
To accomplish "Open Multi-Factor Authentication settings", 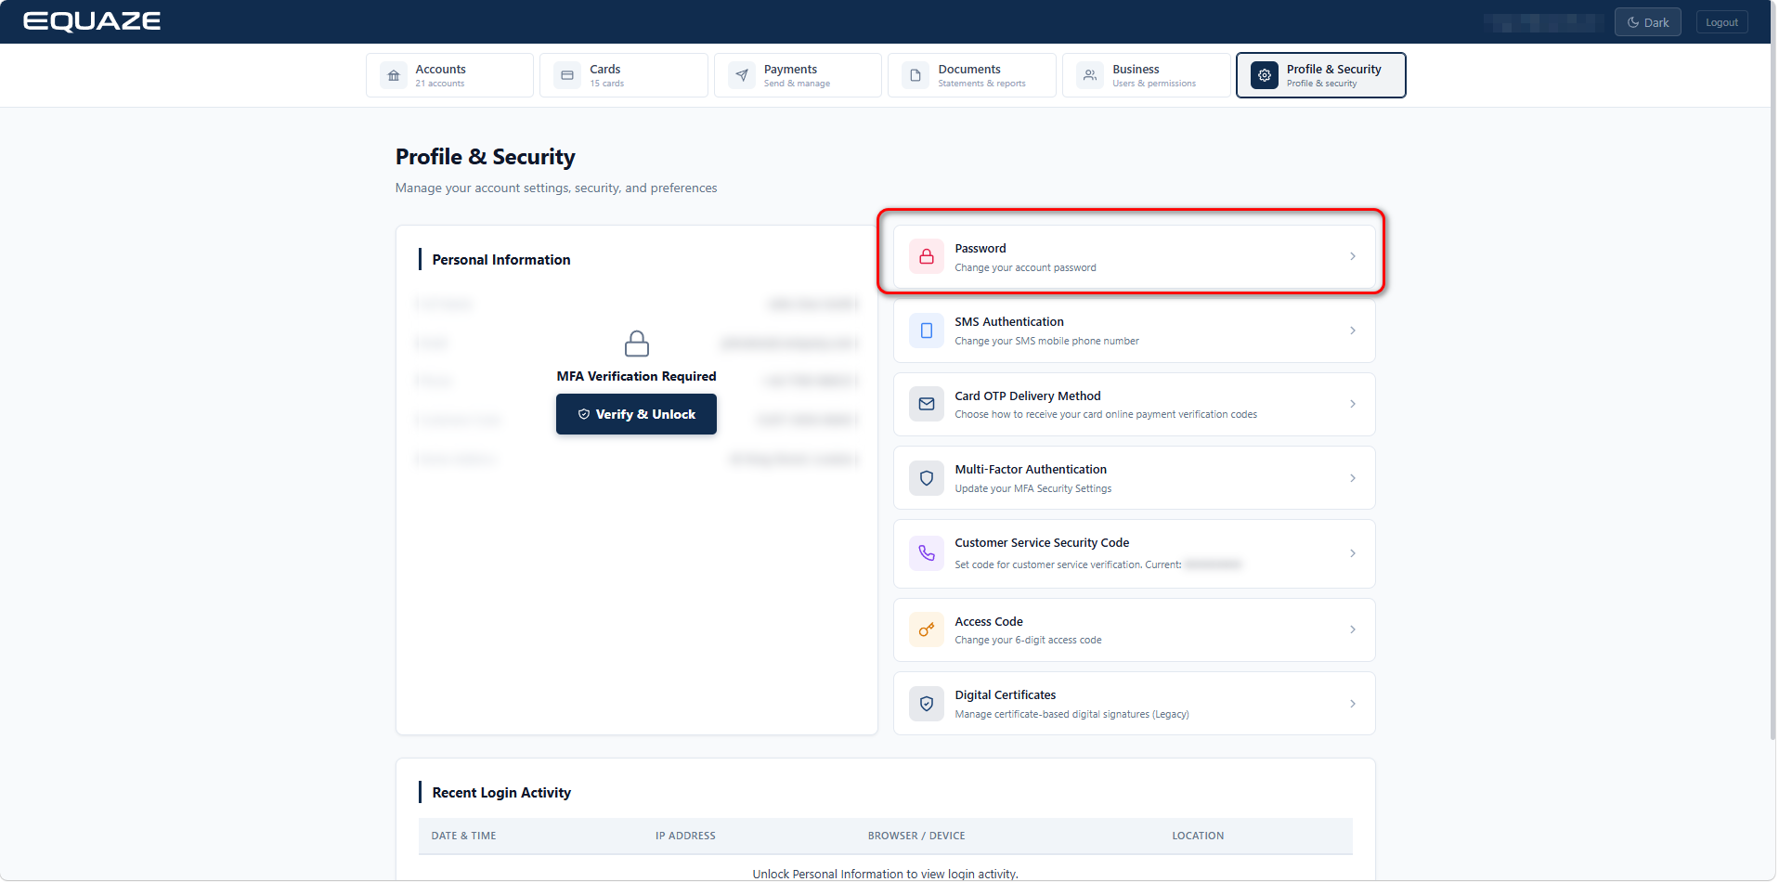I will tap(1135, 478).
